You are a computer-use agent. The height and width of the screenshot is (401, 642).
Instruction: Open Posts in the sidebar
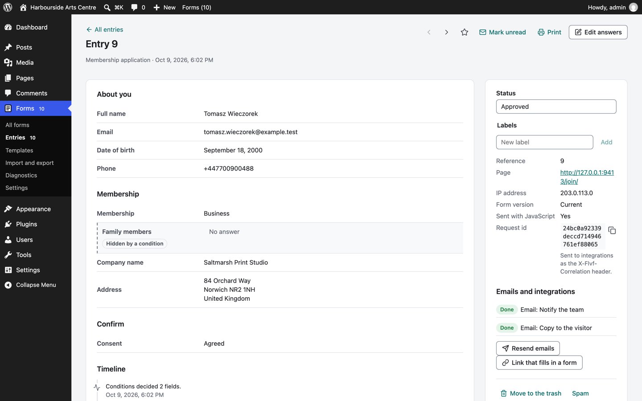point(36,47)
